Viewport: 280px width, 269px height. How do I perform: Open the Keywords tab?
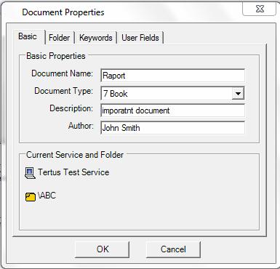coord(96,38)
